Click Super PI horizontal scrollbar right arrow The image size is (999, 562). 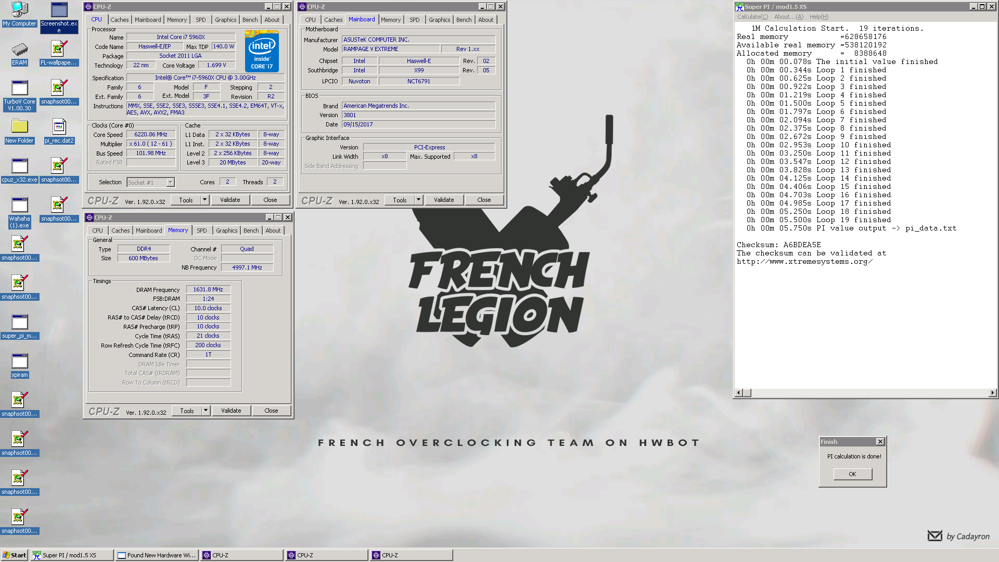tap(993, 393)
